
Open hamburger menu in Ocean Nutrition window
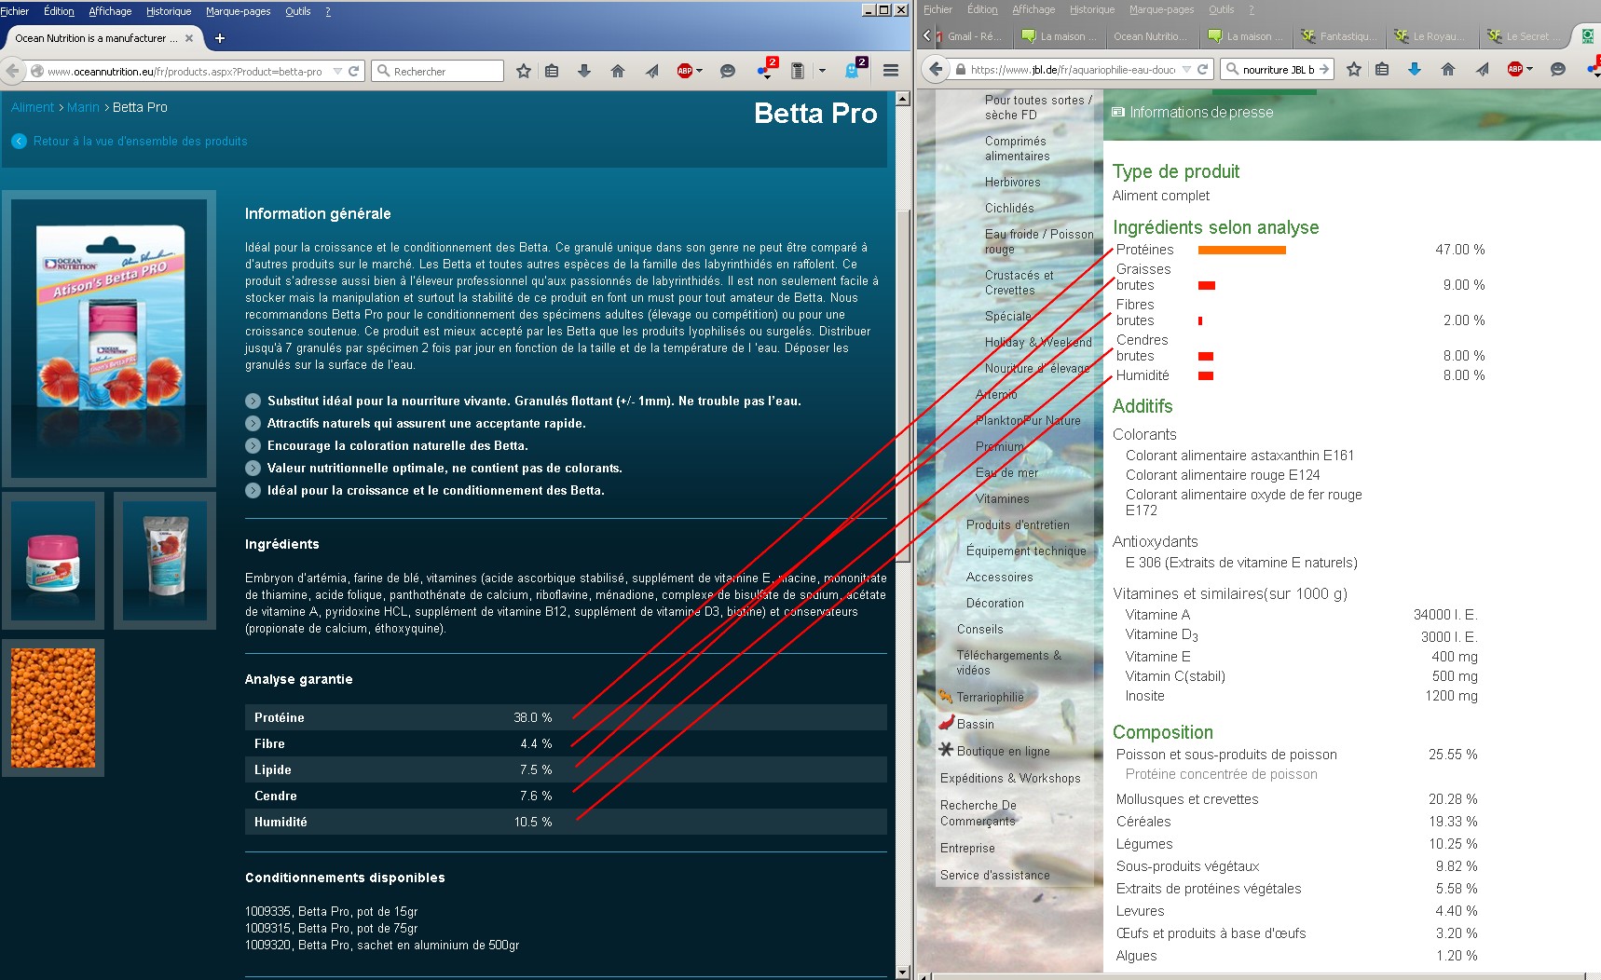coord(891,71)
